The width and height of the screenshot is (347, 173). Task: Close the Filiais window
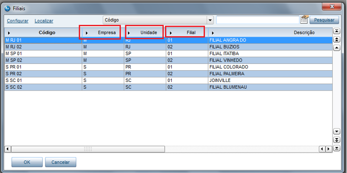pyautogui.click(x=332, y=7)
